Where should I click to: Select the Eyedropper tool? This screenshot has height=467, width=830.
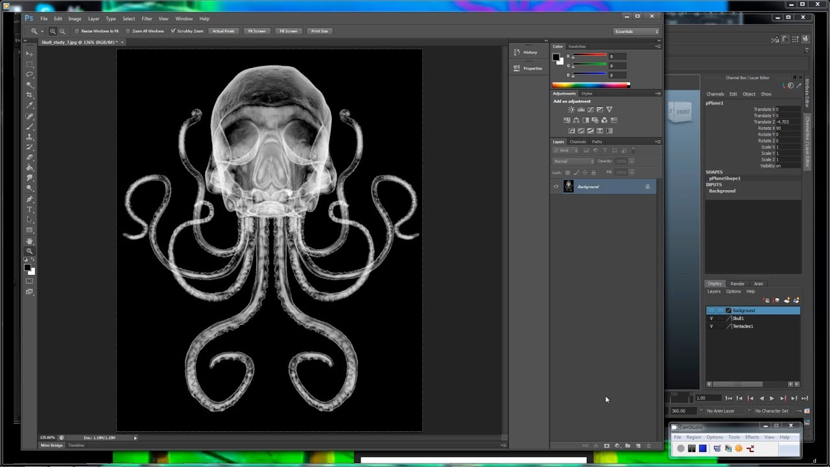tap(30, 106)
